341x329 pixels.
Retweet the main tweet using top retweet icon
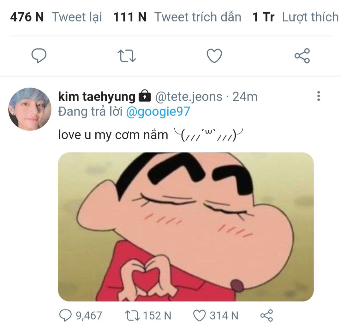click(x=127, y=56)
